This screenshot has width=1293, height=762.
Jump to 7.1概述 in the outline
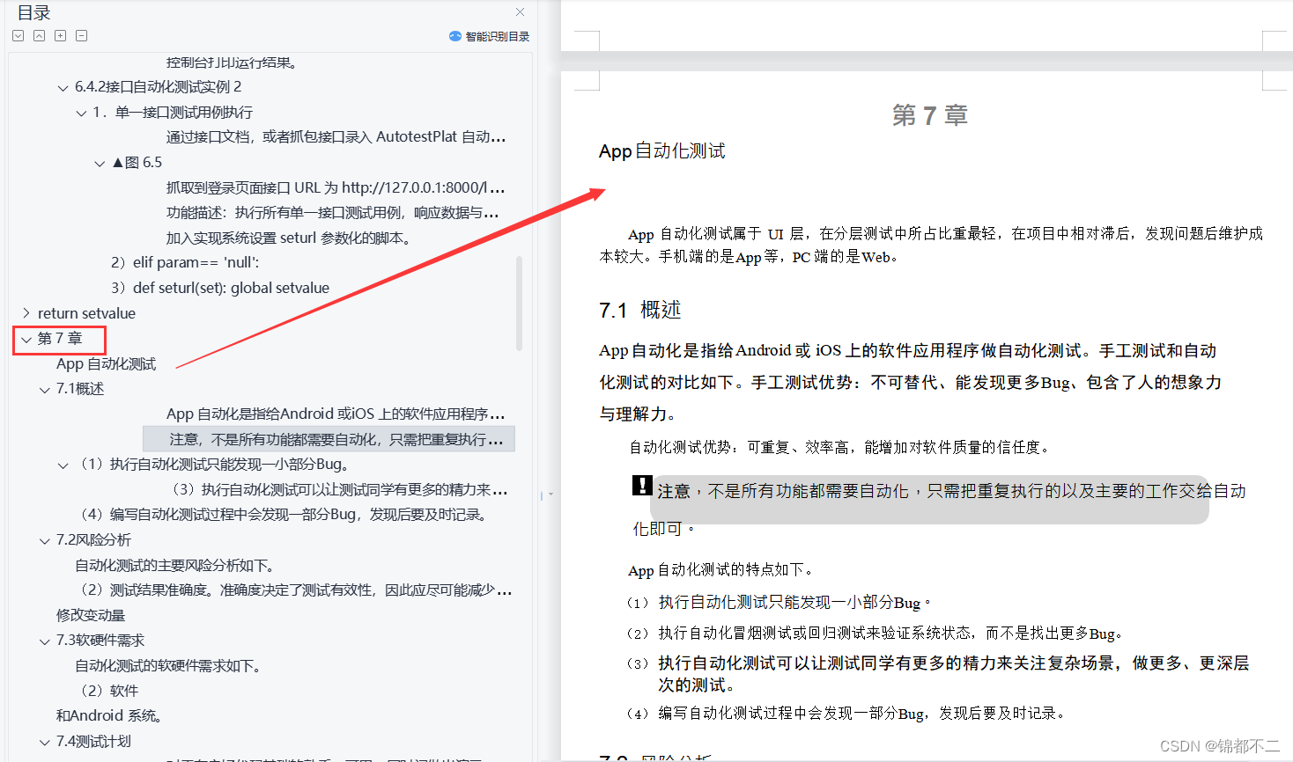coord(80,389)
